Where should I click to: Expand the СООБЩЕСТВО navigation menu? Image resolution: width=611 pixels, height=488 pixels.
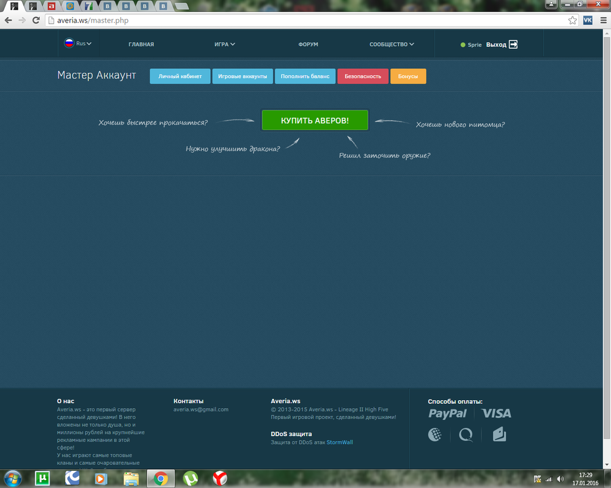pos(392,45)
